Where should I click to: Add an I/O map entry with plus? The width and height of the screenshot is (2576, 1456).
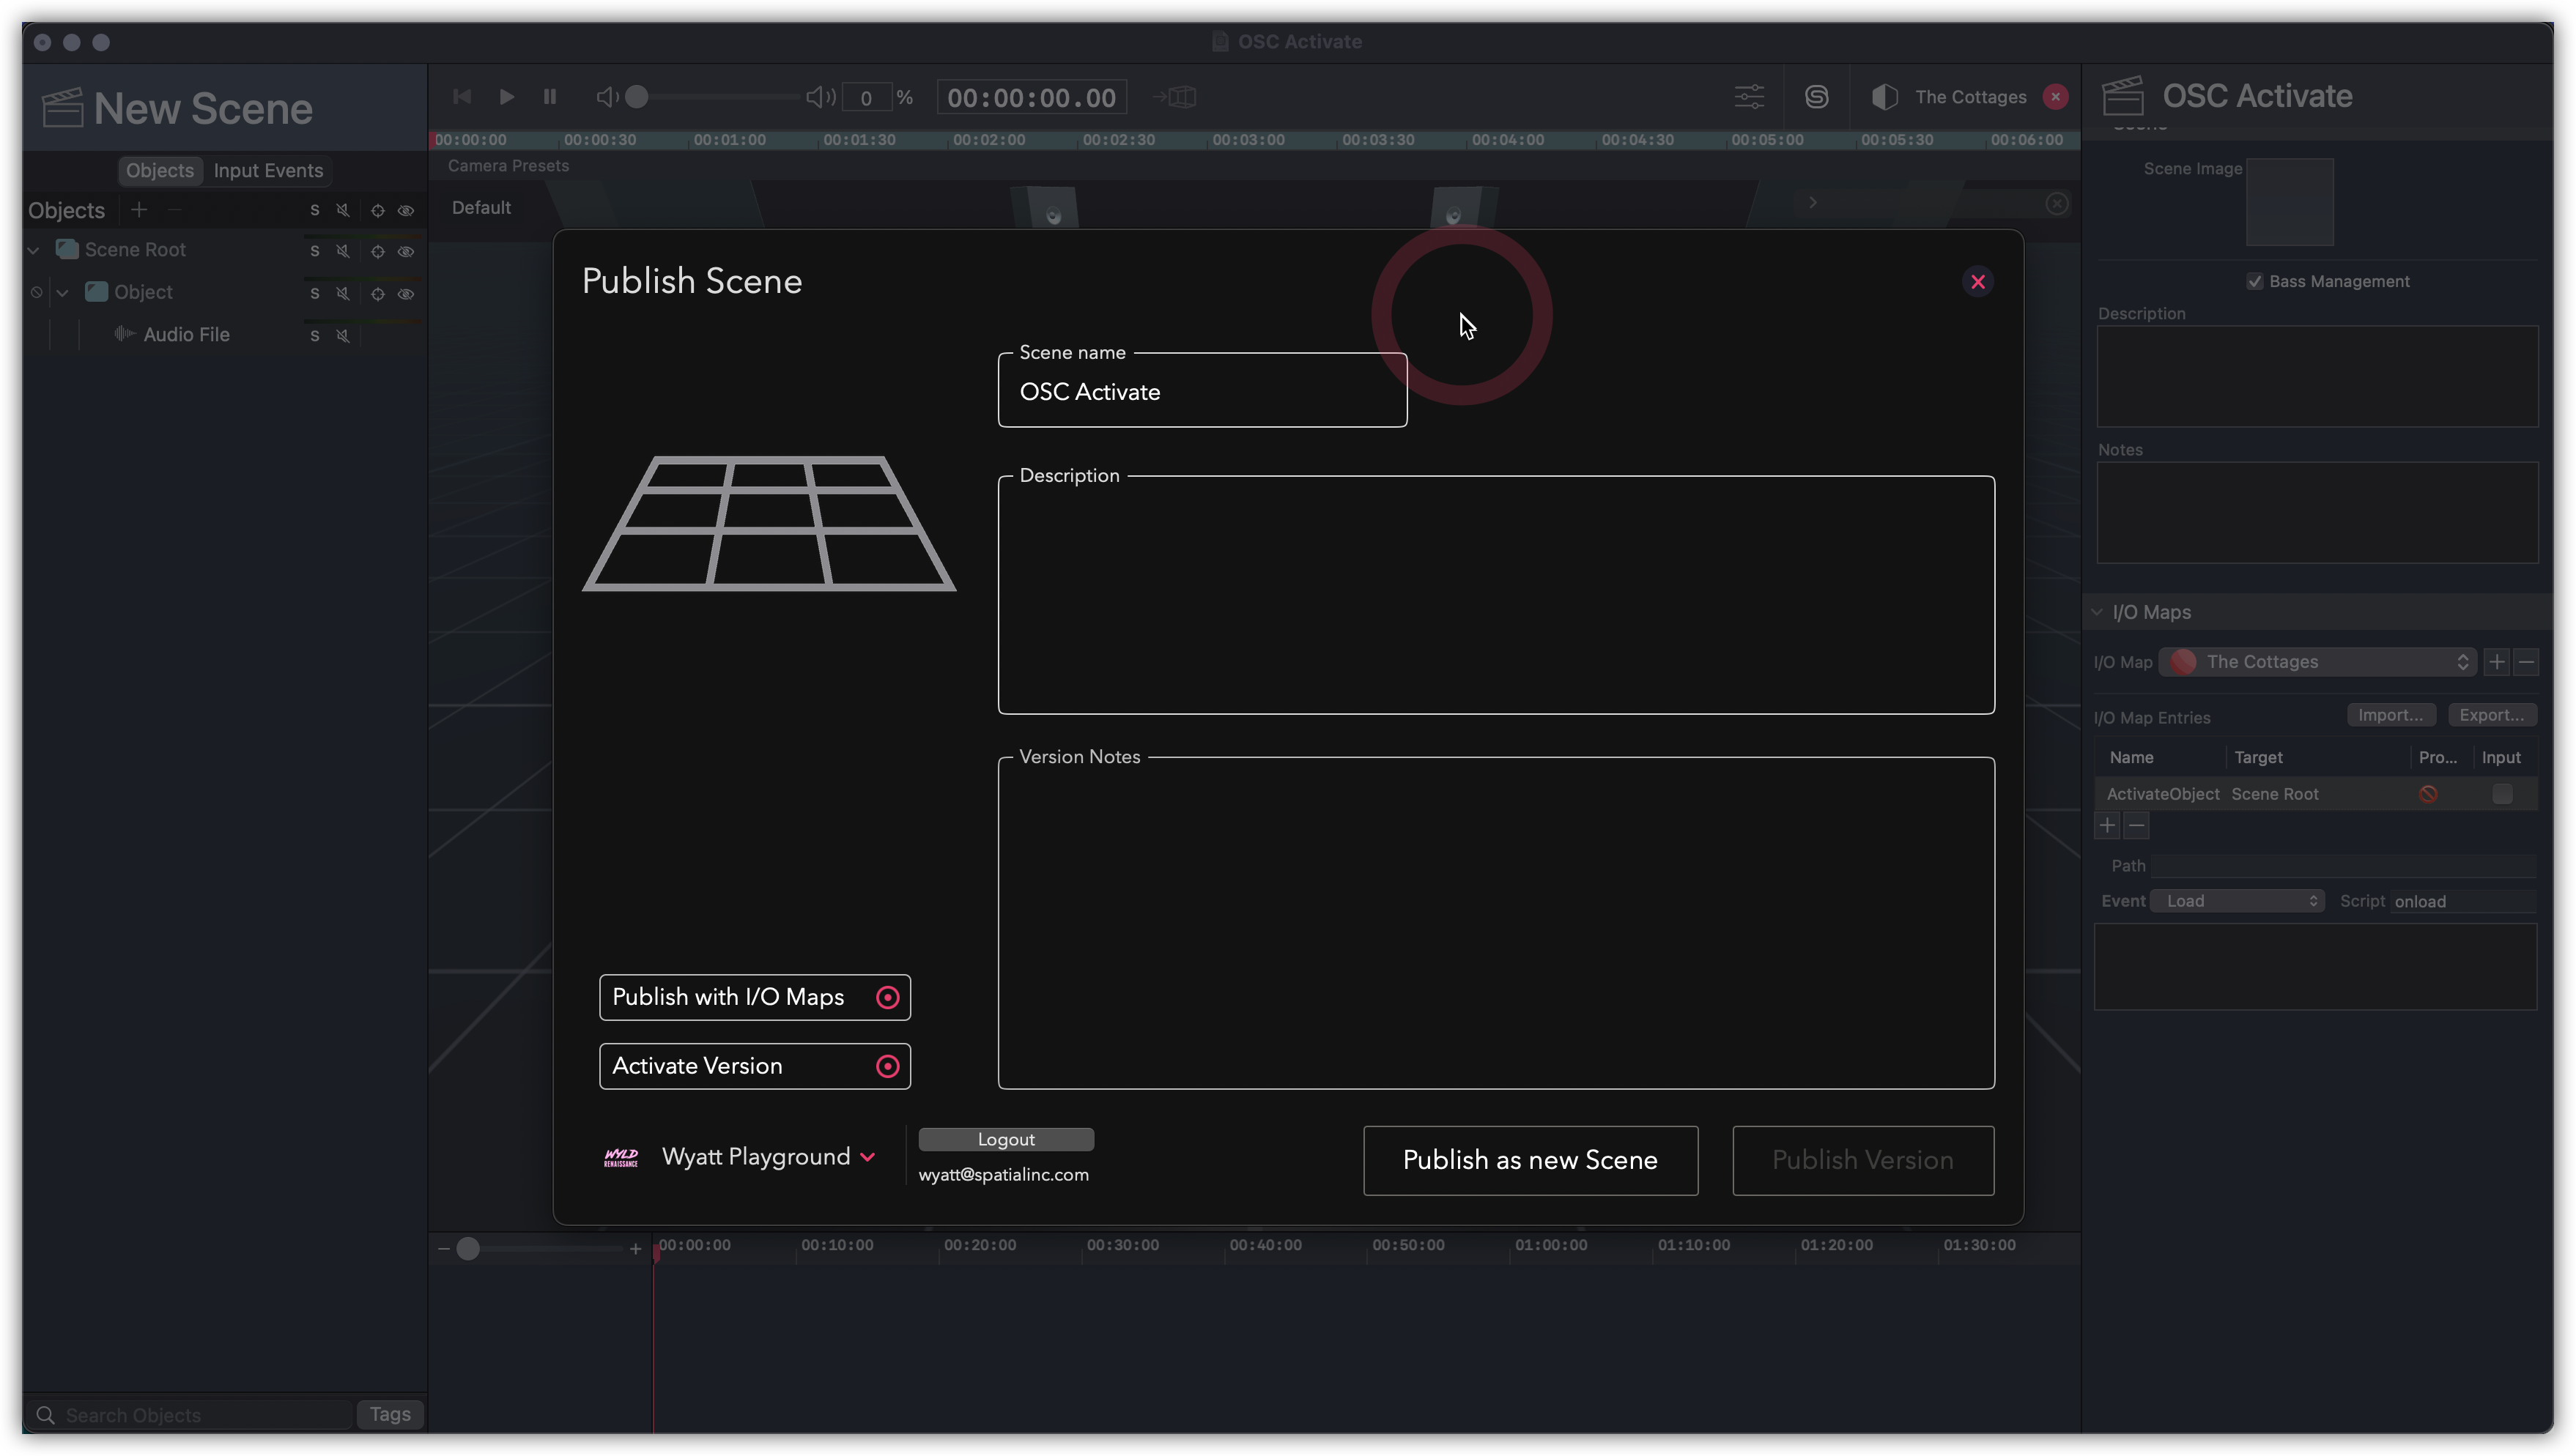click(x=2107, y=826)
